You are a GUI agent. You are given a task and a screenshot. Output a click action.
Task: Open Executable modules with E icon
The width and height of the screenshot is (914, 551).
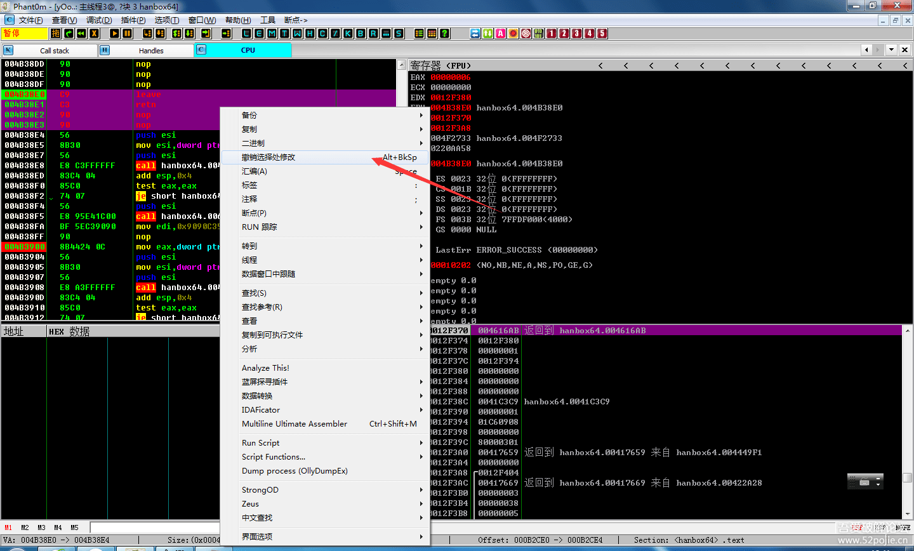click(259, 34)
